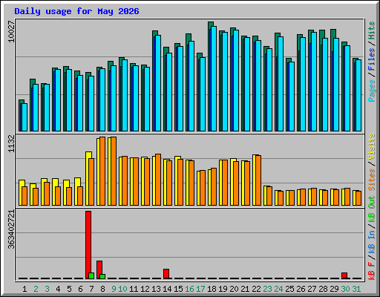Click day label 23 on the x-axis
The height and width of the screenshot is (297, 380).
(x=267, y=289)
